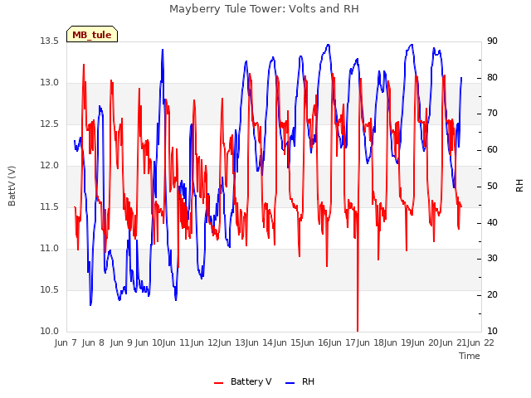Click the Jun 22 x-axis tick label
The width and height of the screenshot is (531, 398).
480,342
